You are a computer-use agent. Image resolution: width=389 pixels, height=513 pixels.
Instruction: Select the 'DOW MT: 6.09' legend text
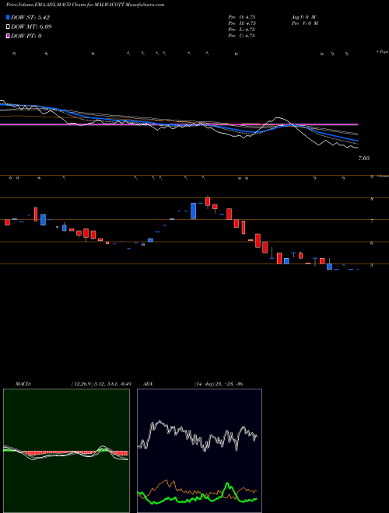tap(31, 26)
